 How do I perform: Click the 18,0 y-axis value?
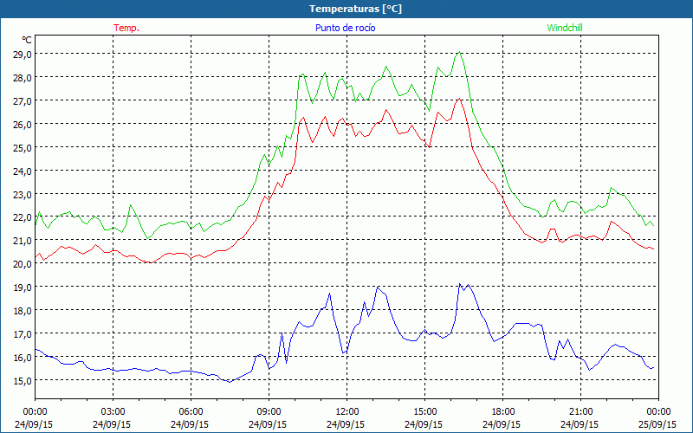[x=23, y=311]
